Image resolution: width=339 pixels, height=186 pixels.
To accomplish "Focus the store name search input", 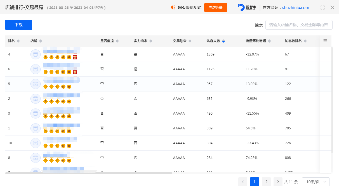I will pos(299,25).
